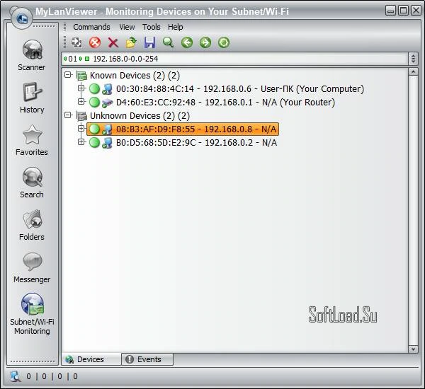Click the save floppy disk toolbar icon
The width and height of the screenshot is (425, 389).
[149, 42]
